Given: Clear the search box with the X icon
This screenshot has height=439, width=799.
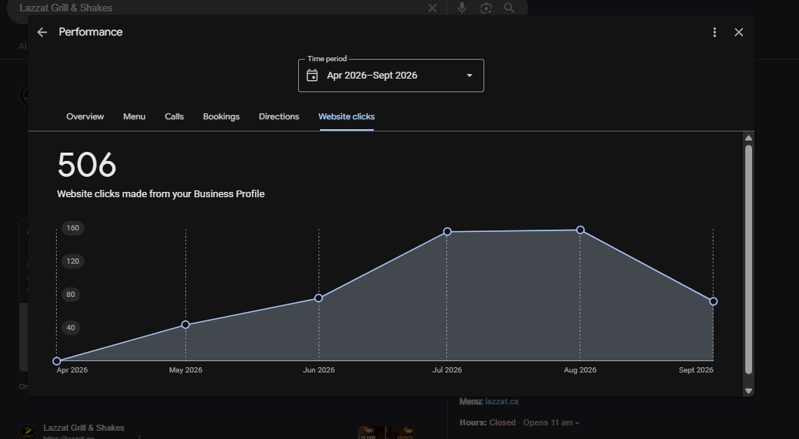Looking at the screenshot, I should 432,8.
